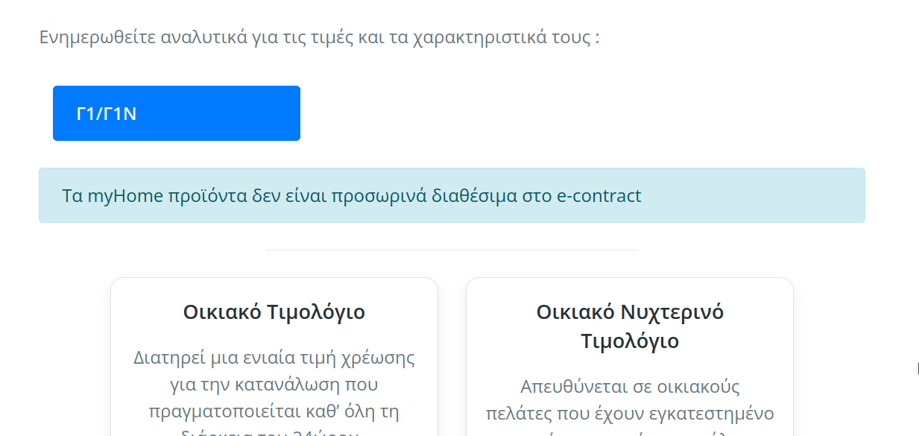Open the Οικιακό Τιμολόγιο card title

tap(274, 312)
